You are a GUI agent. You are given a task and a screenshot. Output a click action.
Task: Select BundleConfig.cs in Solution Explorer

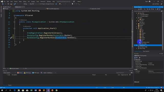click(145, 15)
